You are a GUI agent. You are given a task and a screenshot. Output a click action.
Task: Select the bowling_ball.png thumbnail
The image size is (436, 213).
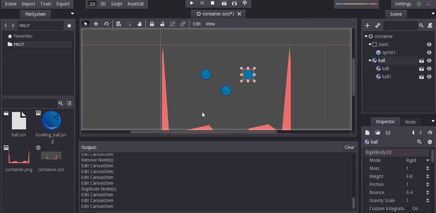pos(51,121)
